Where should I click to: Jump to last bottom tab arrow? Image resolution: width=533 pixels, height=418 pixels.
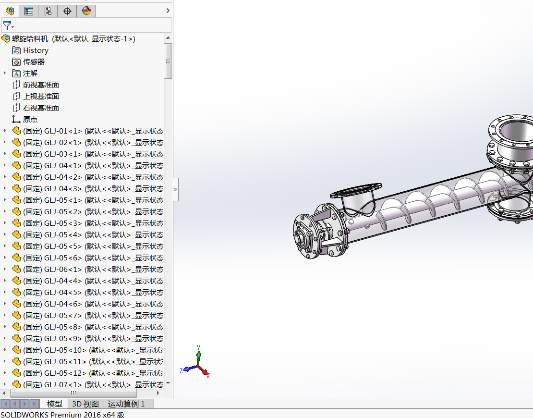(34, 404)
